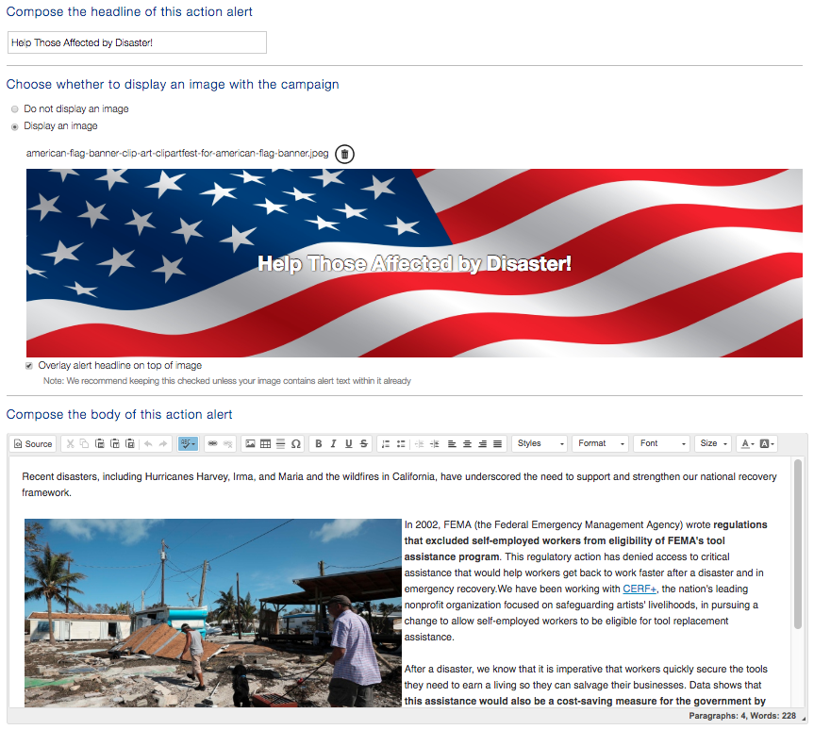The height and width of the screenshot is (730, 814).
Task: Open special character Omega picker
Action: [x=296, y=444]
